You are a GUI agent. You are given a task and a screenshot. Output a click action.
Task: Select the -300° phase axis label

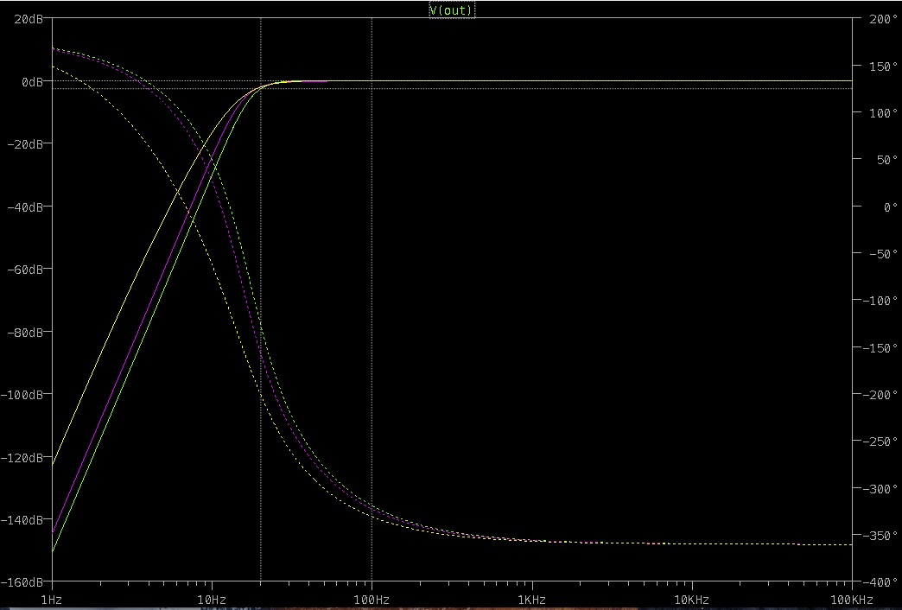(x=880, y=488)
